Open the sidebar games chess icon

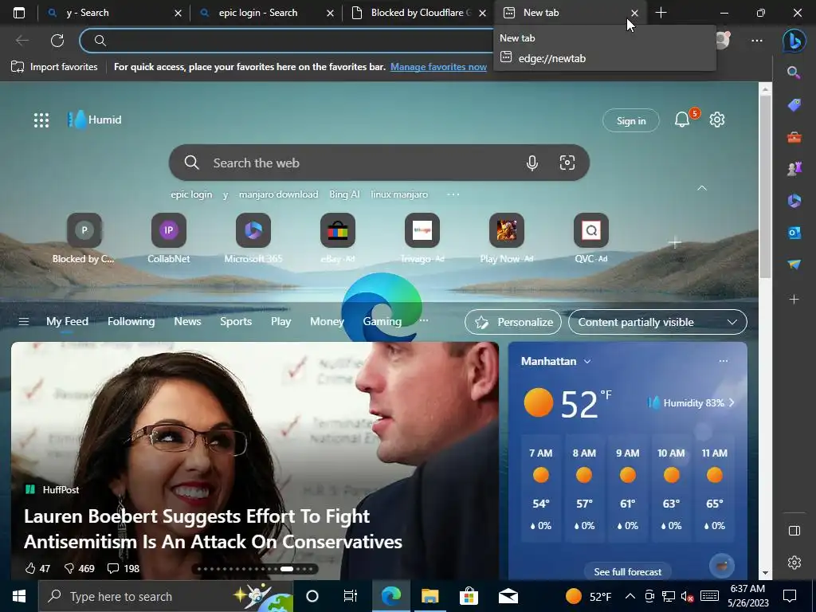tap(794, 169)
